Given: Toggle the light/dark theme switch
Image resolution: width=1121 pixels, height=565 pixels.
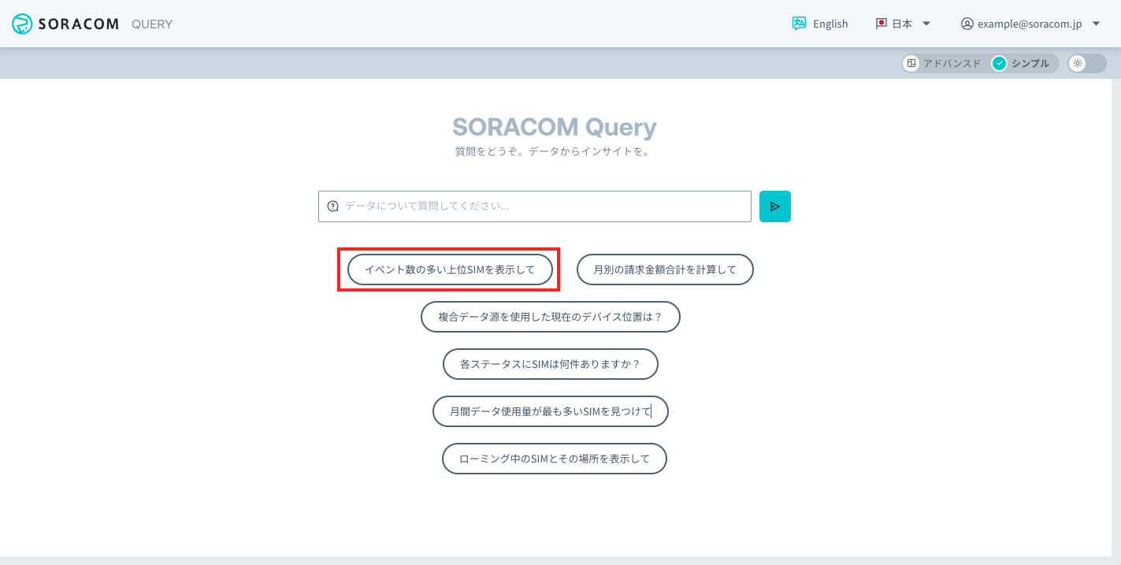Looking at the screenshot, I should 1087,64.
